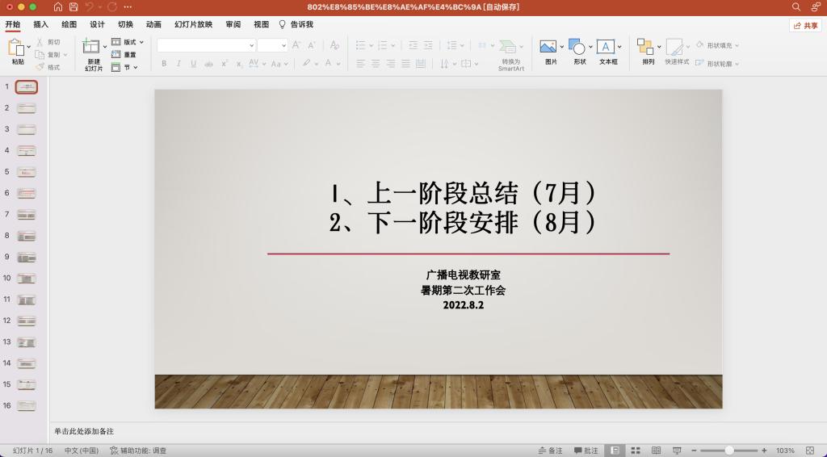The height and width of the screenshot is (457, 827).
Task: Switch to slide sorter view icon
Action: [x=636, y=451]
